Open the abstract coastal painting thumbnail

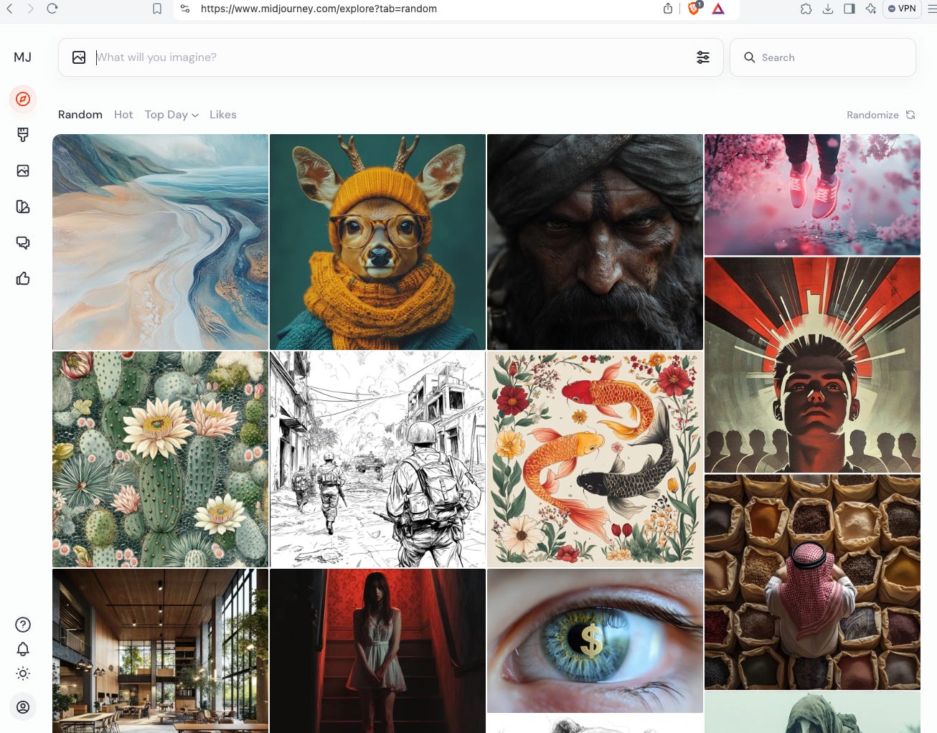coord(160,242)
